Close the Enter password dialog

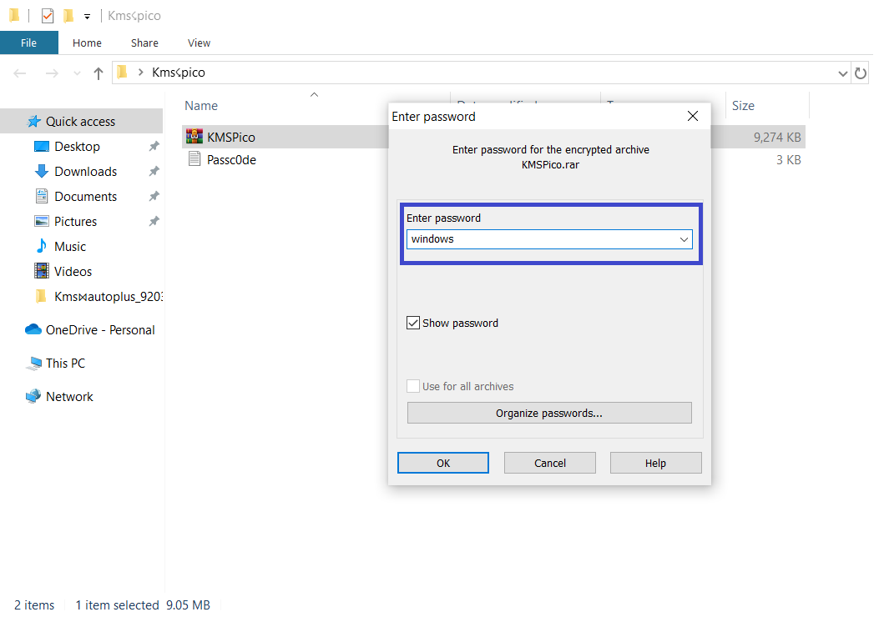tap(693, 116)
